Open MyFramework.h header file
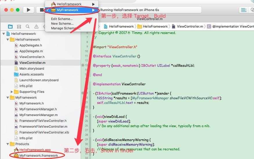Image resolution: width=254 pixels, height=159 pixels. pyautogui.click(x=31, y=104)
